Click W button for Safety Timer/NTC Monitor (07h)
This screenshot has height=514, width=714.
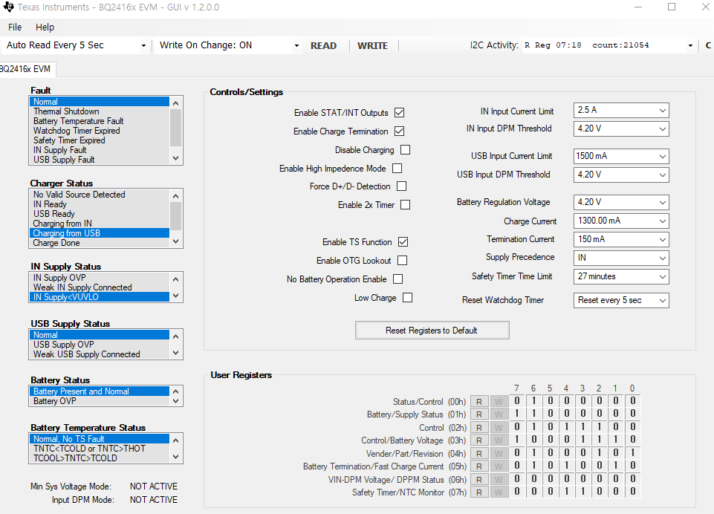tap(499, 492)
